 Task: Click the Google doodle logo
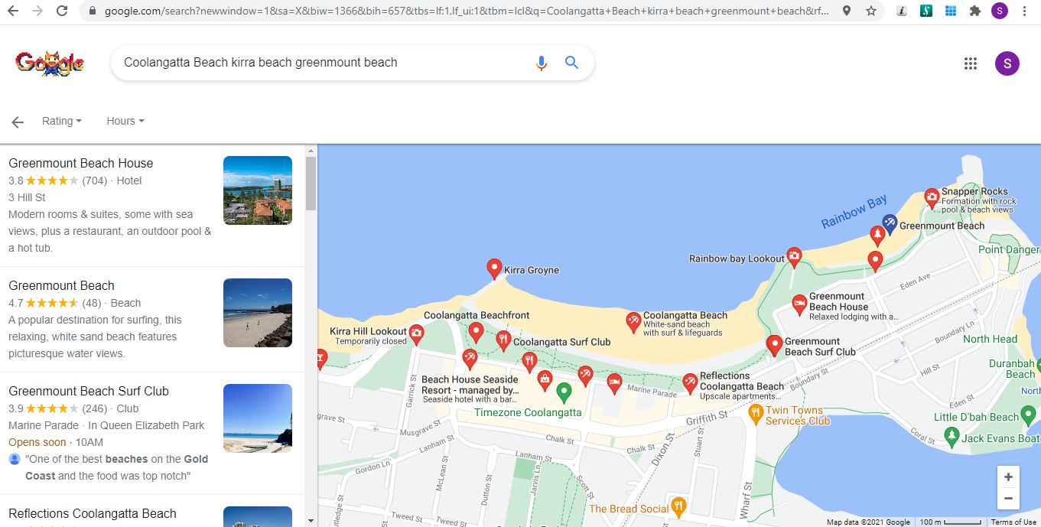50,63
